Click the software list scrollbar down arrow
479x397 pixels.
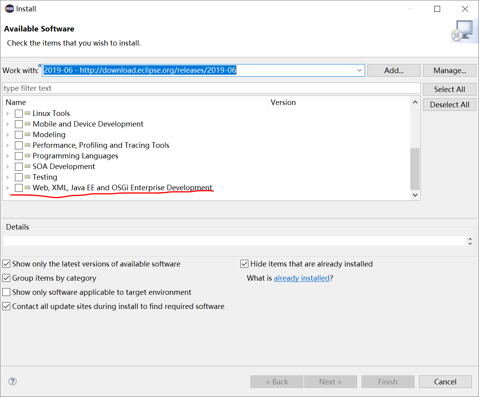coord(415,195)
